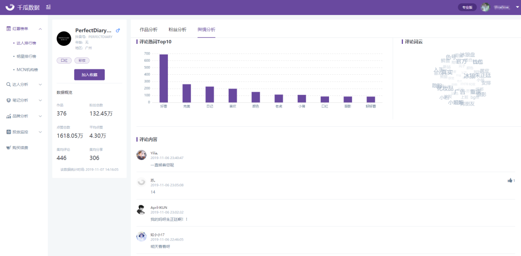The height and width of the screenshot is (256, 521).
Task: Click the 日记 bar in chart
Action: pos(210,94)
